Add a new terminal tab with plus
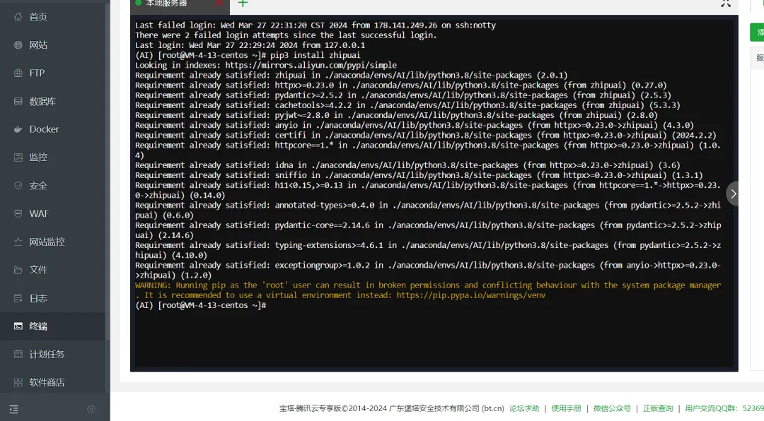 243,4
